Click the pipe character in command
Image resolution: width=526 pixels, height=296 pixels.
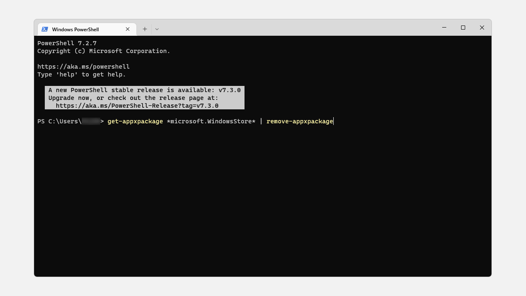261,121
